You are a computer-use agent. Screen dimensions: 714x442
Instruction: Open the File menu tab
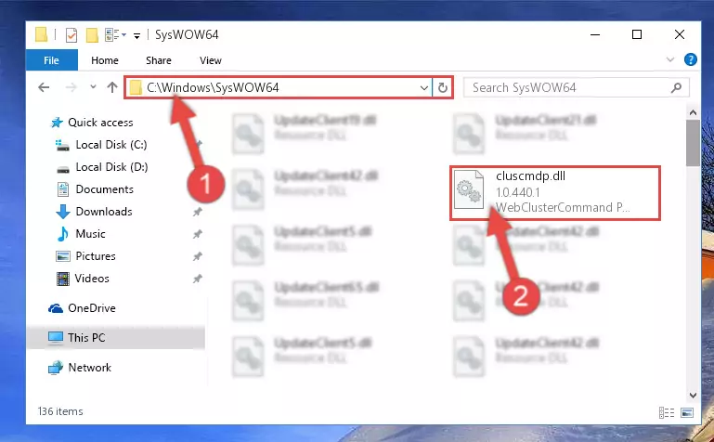coord(51,60)
